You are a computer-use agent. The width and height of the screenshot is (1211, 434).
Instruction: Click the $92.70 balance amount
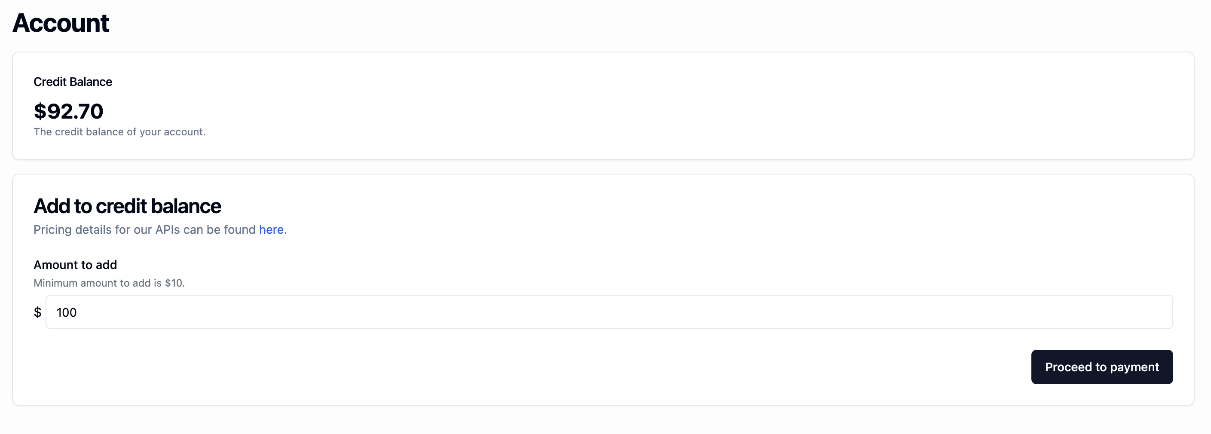coord(69,111)
